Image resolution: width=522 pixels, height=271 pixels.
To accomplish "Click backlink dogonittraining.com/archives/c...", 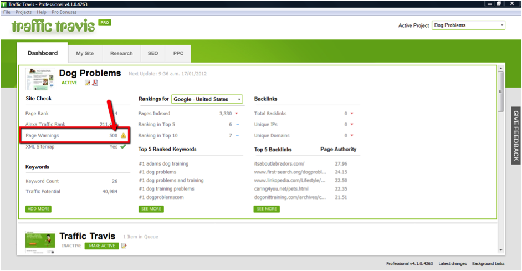I will pyautogui.click(x=290, y=197).
